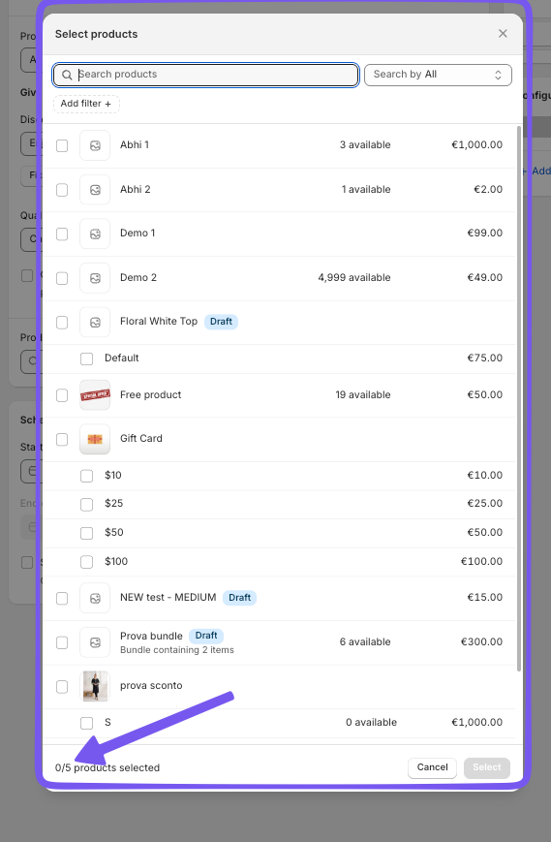The height and width of the screenshot is (842, 551).
Task: Open the Search by All dropdown
Action: [438, 75]
